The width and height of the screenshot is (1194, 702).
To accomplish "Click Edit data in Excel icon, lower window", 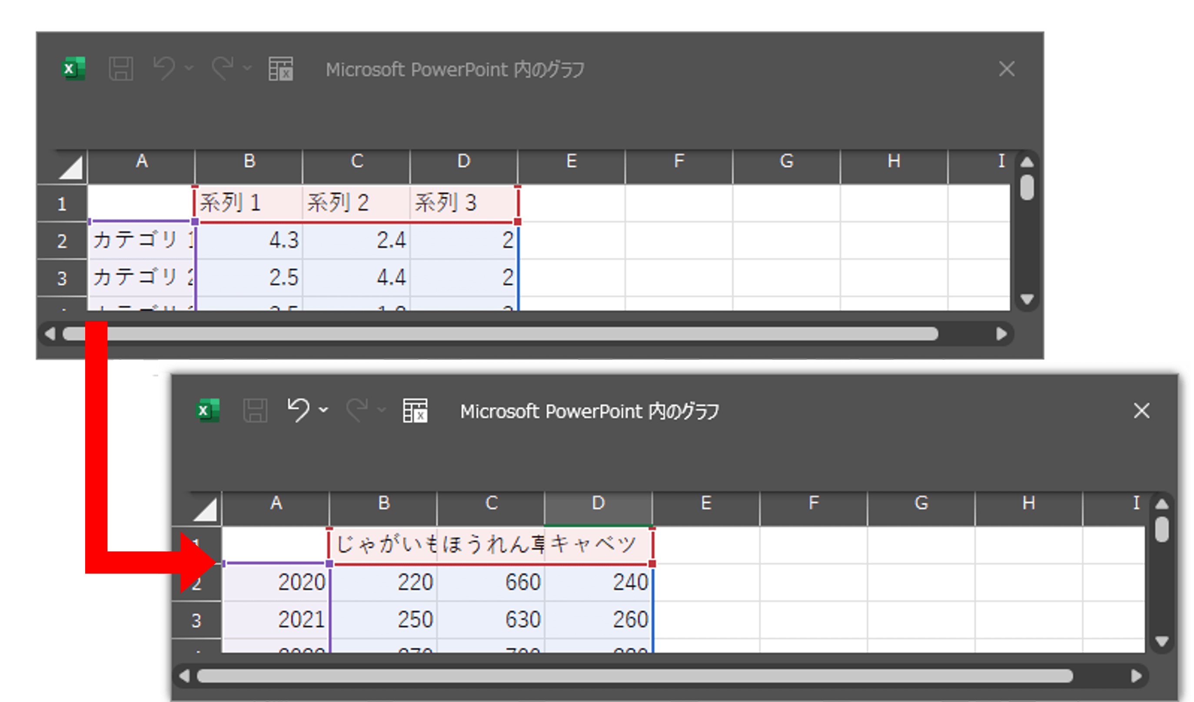I will (x=415, y=411).
